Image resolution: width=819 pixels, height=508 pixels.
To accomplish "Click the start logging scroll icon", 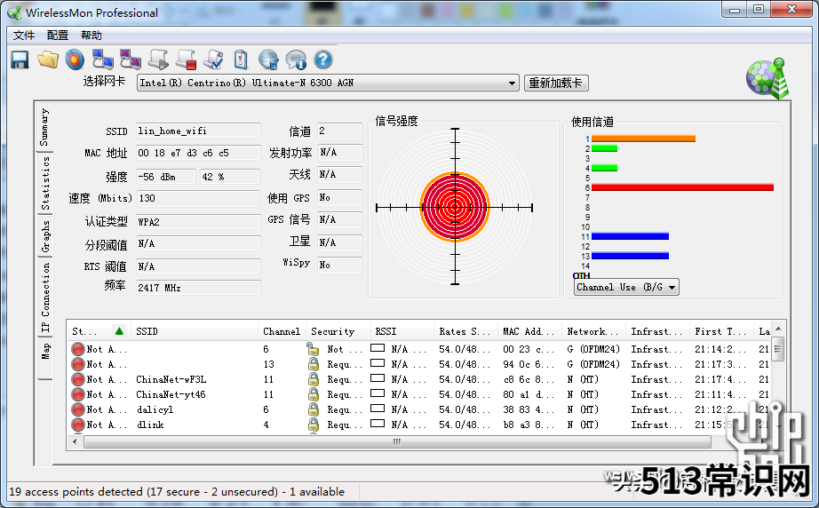I will [158, 60].
